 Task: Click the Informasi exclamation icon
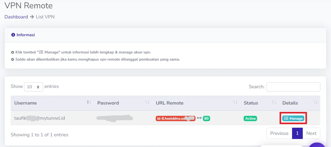[x=13, y=35]
